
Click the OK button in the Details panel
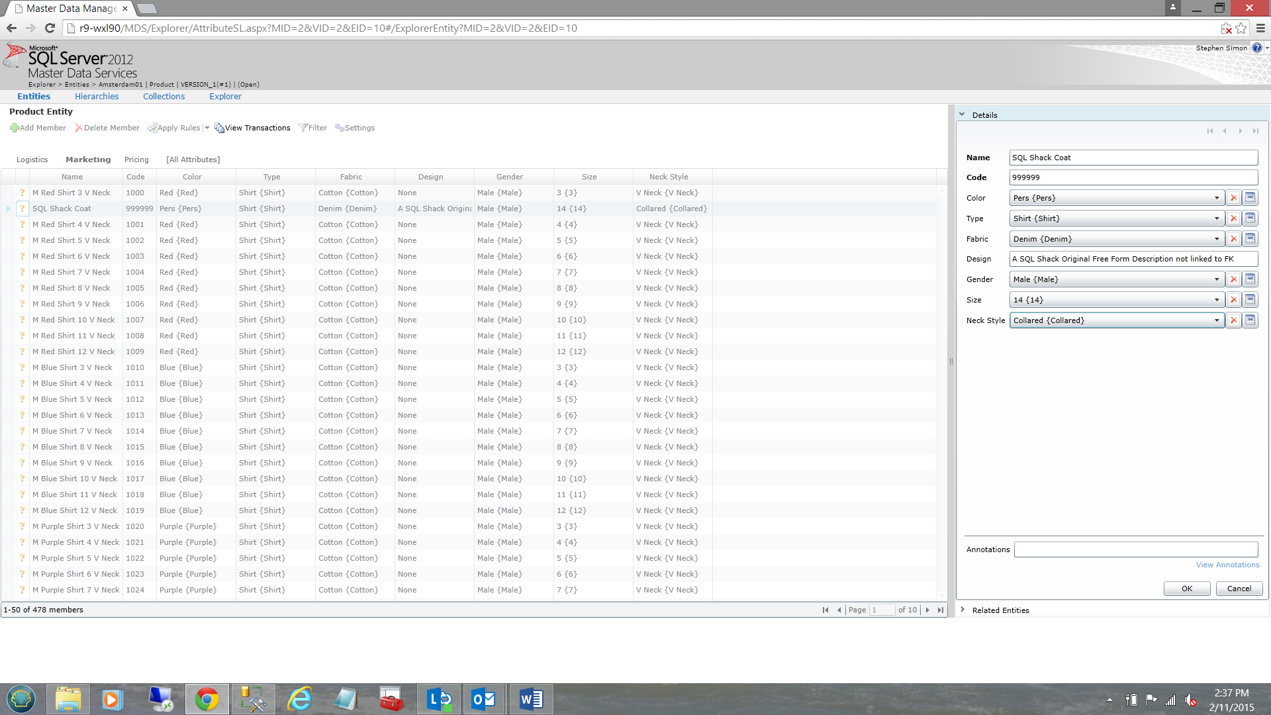coord(1186,589)
